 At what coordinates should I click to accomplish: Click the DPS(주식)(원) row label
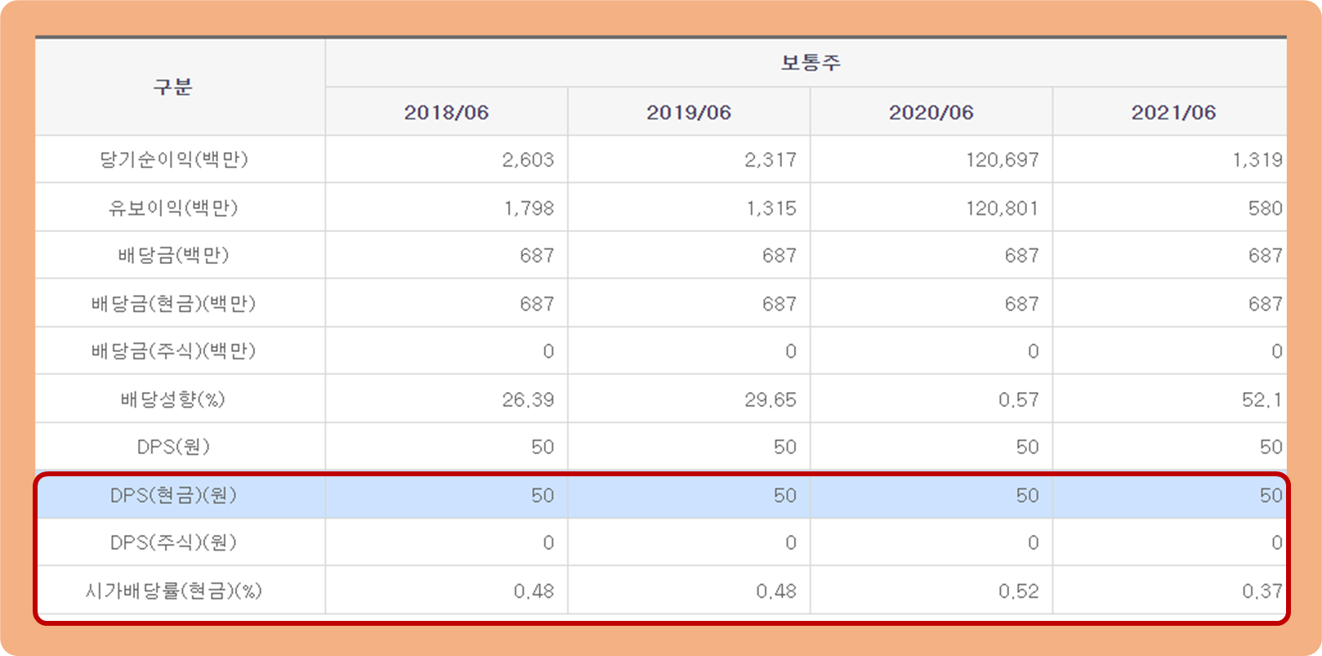[173, 542]
